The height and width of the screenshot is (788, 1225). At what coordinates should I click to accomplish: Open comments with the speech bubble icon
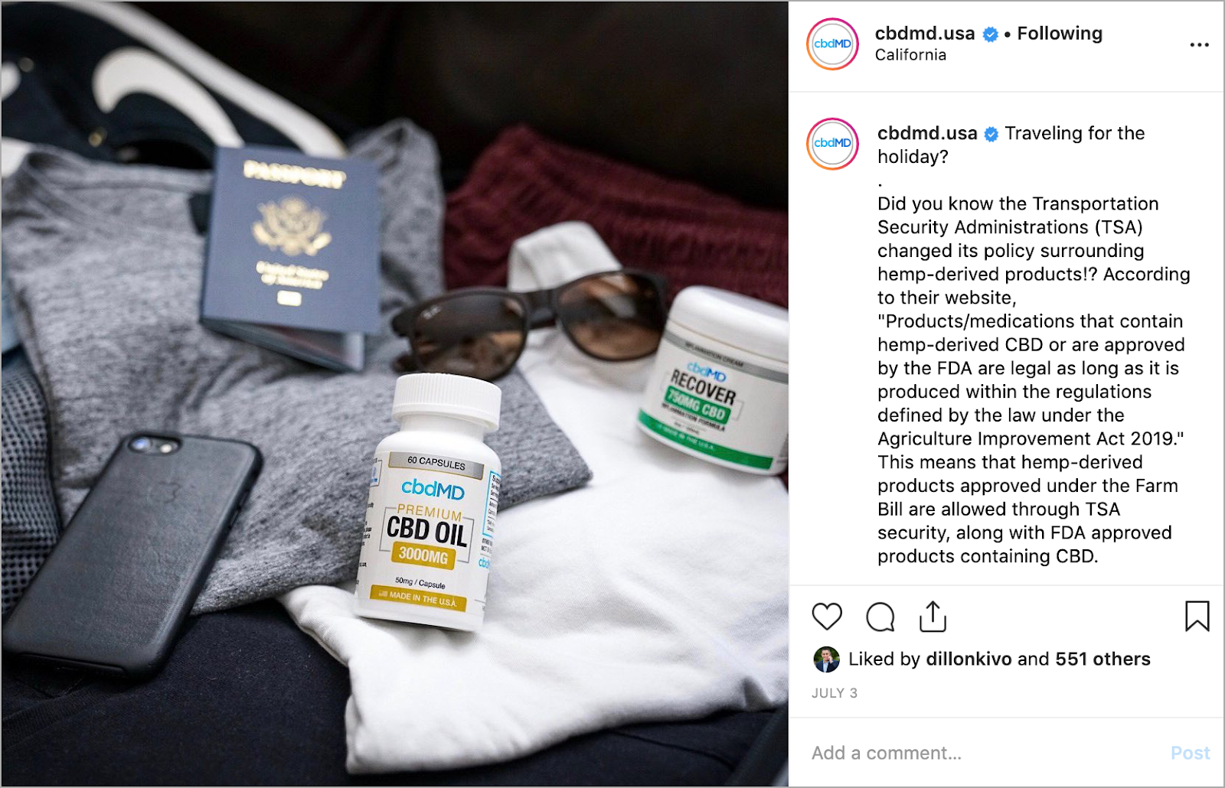(880, 617)
